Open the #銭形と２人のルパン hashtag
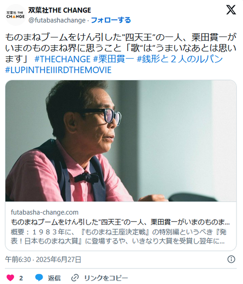243x284 pixels. coord(179,59)
